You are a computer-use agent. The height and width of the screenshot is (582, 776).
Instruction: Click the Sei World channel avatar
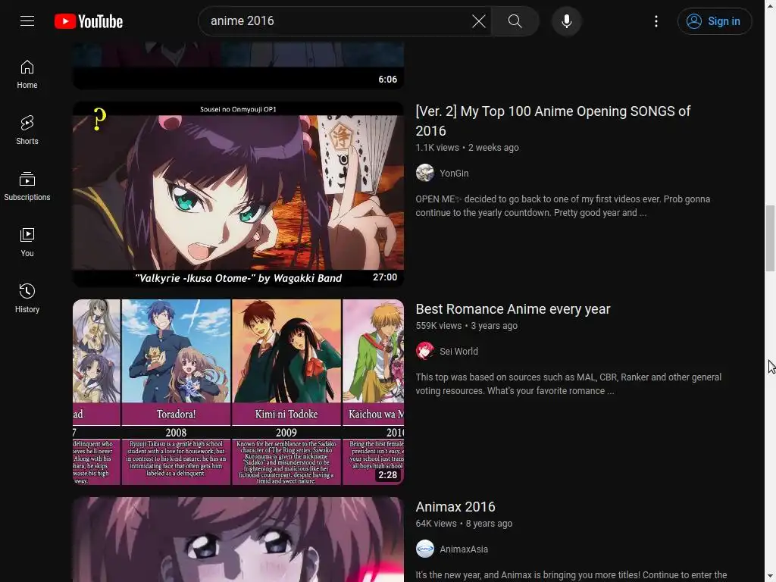pos(424,352)
